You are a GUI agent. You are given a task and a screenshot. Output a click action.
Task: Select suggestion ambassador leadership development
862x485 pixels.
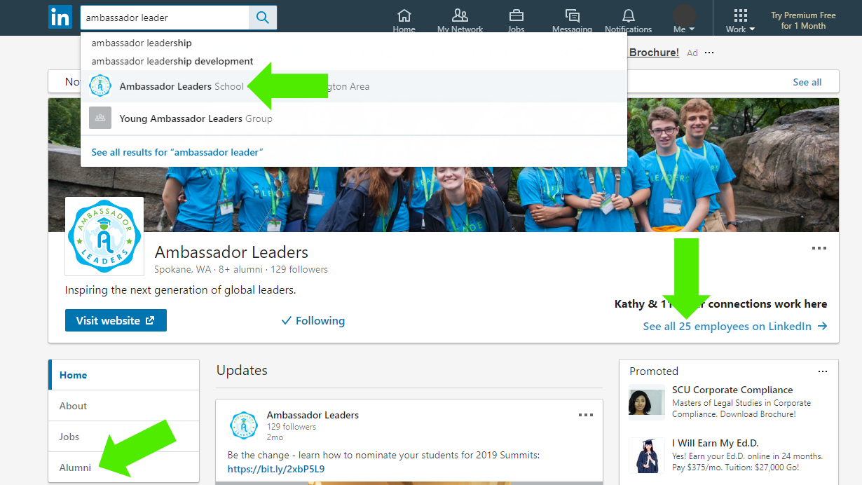353,61
